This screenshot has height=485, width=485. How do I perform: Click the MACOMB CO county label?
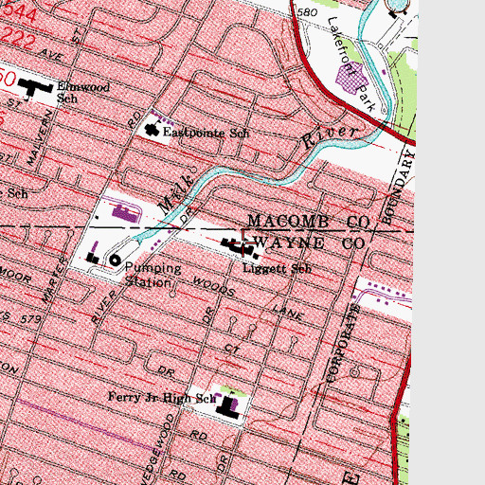click(x=309, y=222)
